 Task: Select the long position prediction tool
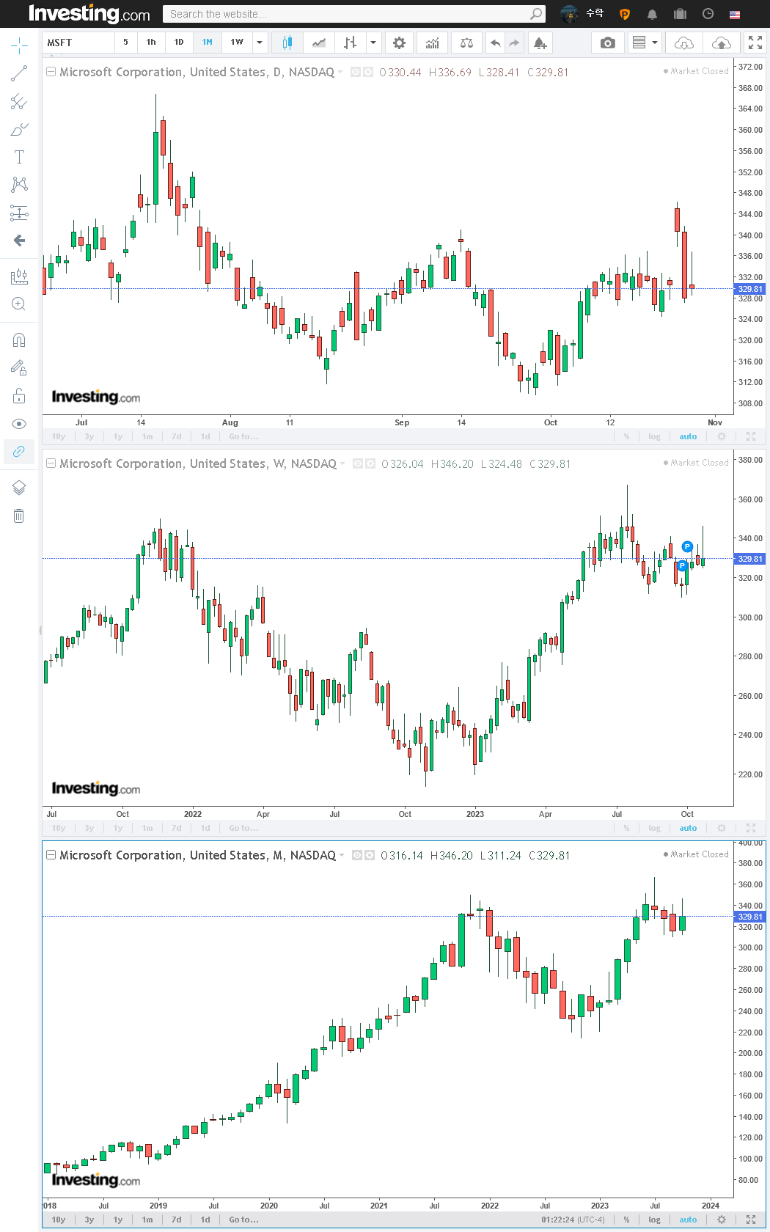19,213
